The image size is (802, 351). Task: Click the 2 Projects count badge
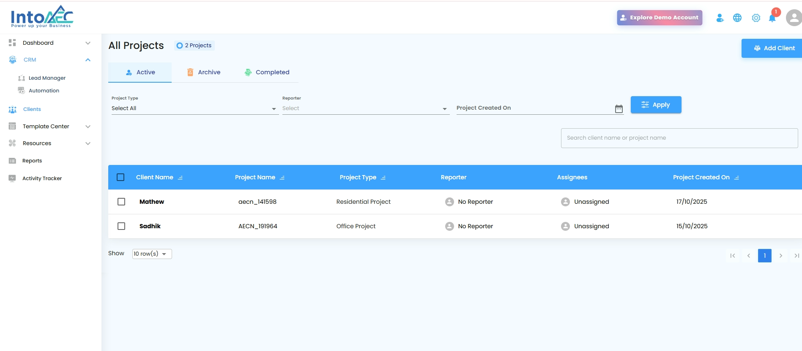tap(194, 46)
